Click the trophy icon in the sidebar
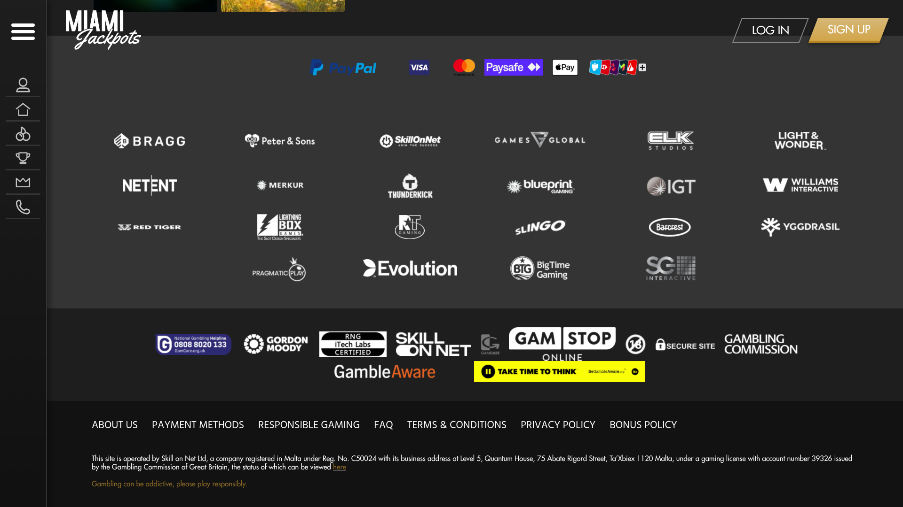 23,158
